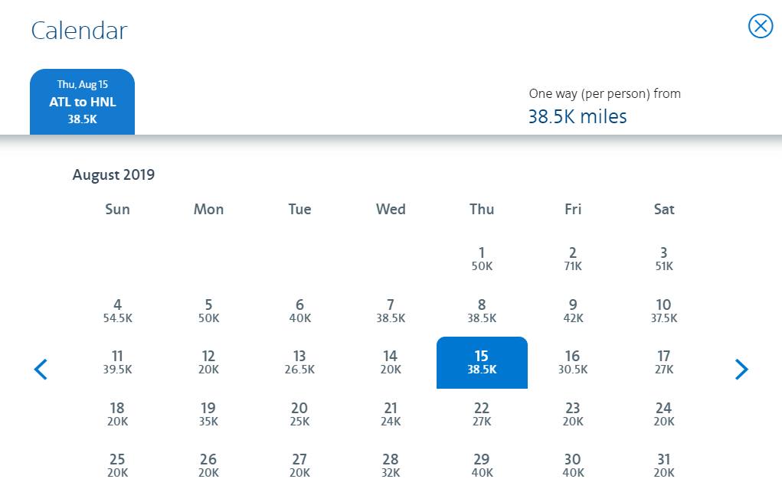Pick August 10 at 37.5K miles
Screen dimensions: 782x492
click(664, 311)
